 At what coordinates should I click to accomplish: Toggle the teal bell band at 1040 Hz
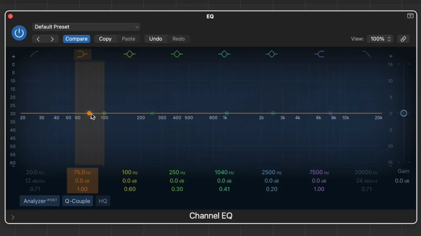coord(224,54)
